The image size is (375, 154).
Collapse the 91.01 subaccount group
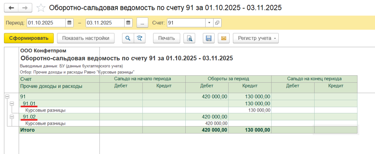click(12, 104)
